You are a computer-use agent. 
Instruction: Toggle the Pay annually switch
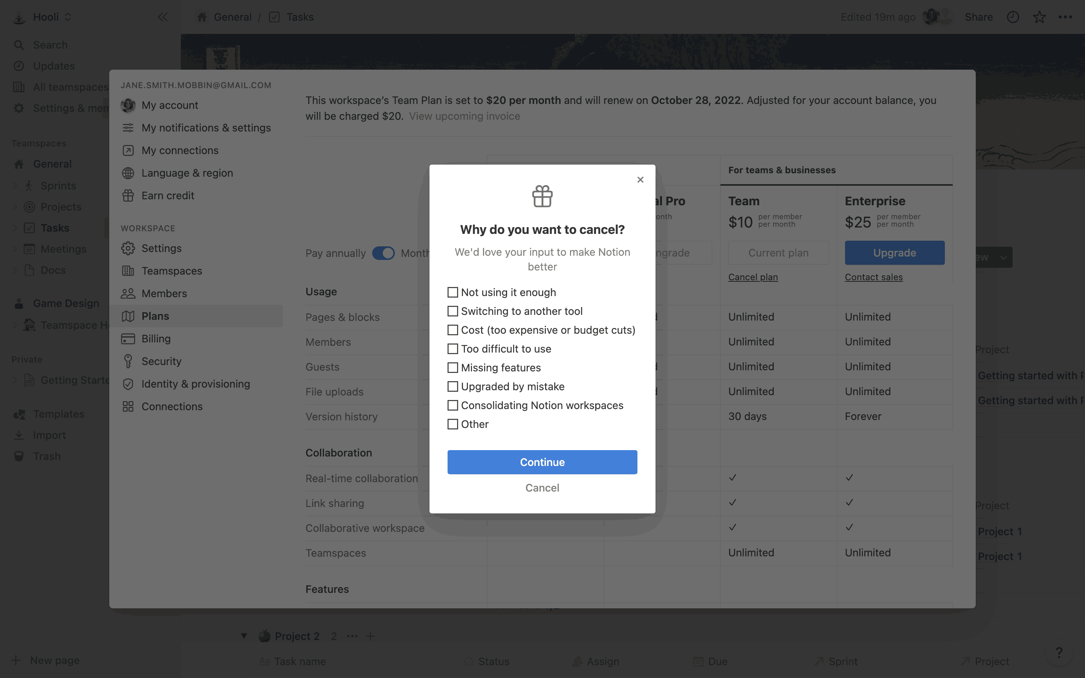point(384,253)
